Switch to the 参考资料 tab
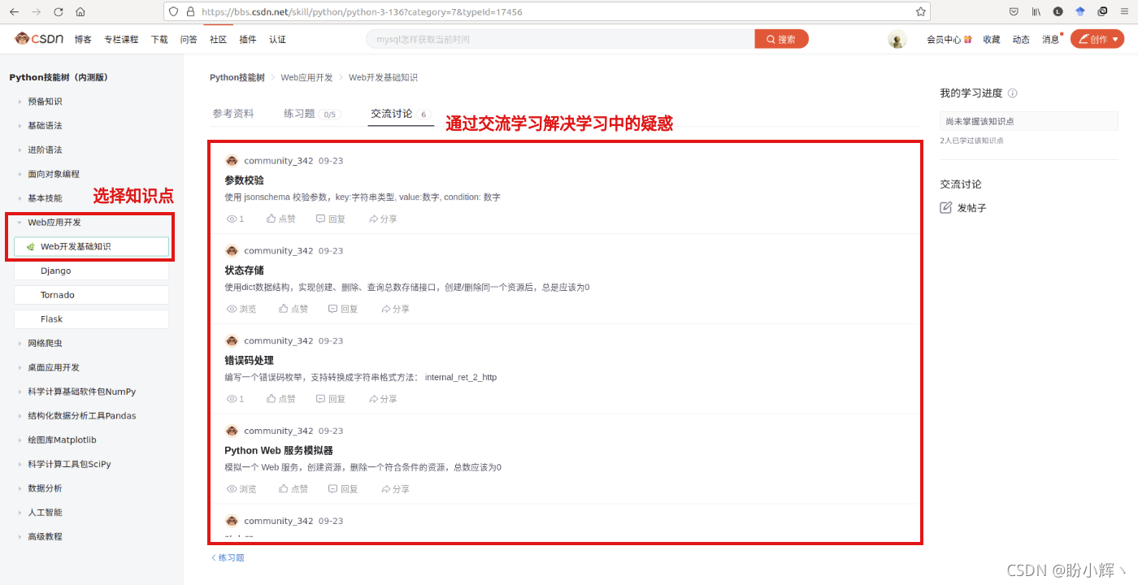Screen dimensions: 1138x585 coord(233,114)
